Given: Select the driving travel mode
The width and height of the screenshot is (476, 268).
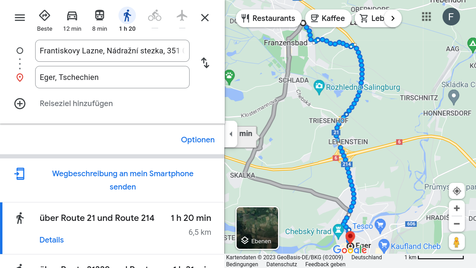Looking at the screenshot, I should 72,20.
